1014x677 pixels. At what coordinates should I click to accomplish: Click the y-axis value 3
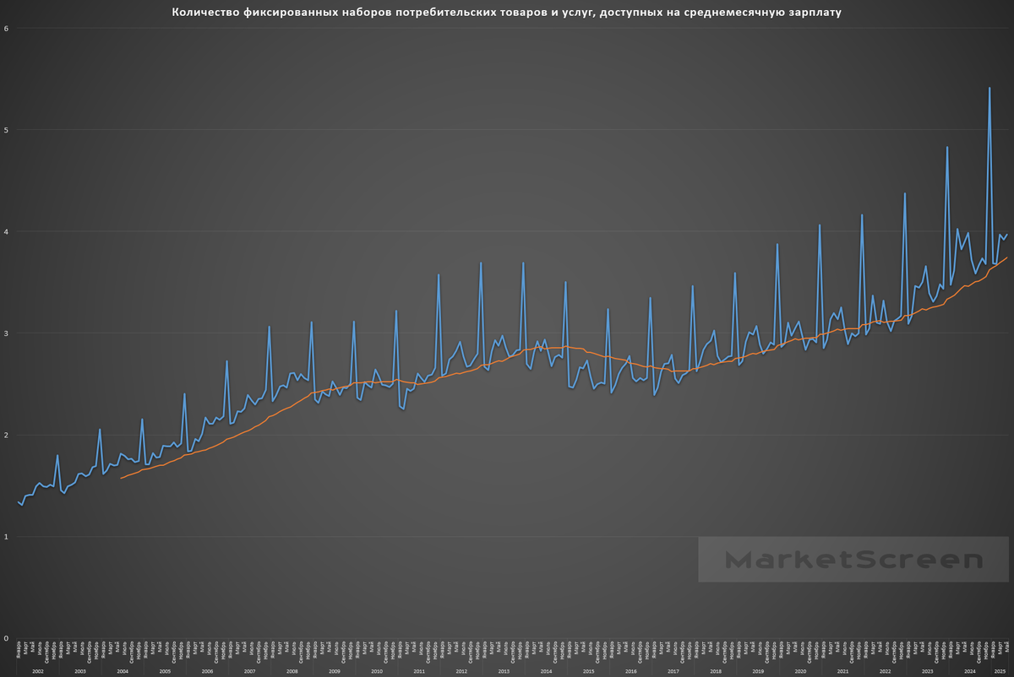(x=7, y=333)
